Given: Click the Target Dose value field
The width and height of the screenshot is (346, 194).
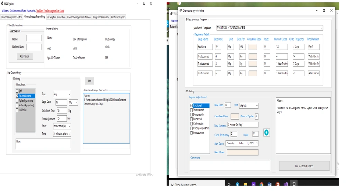Looking at the screenshot, I should click(x=61, y=102).
